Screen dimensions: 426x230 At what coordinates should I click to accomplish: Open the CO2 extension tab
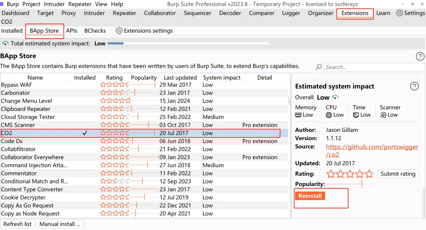pyautogui.click(x=7, y=22)
